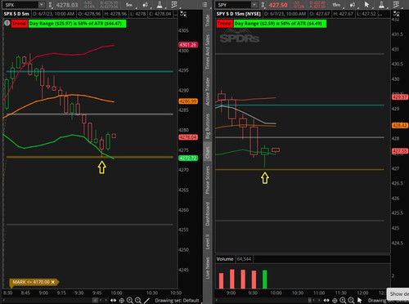Click the Volume label in SPY lower pane
The height and width of the screenshot is (304, 409).
[225, 259]
